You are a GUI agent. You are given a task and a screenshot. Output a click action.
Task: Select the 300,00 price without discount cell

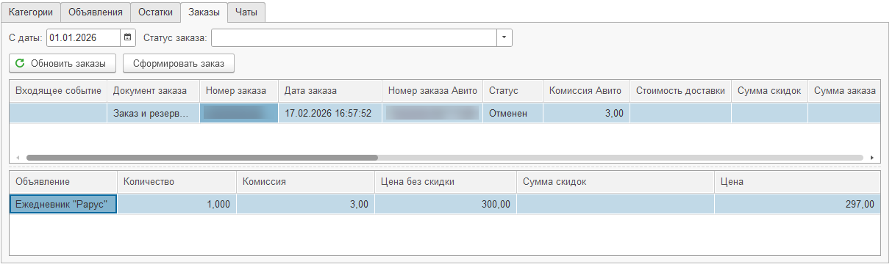(x=446, y=204)
